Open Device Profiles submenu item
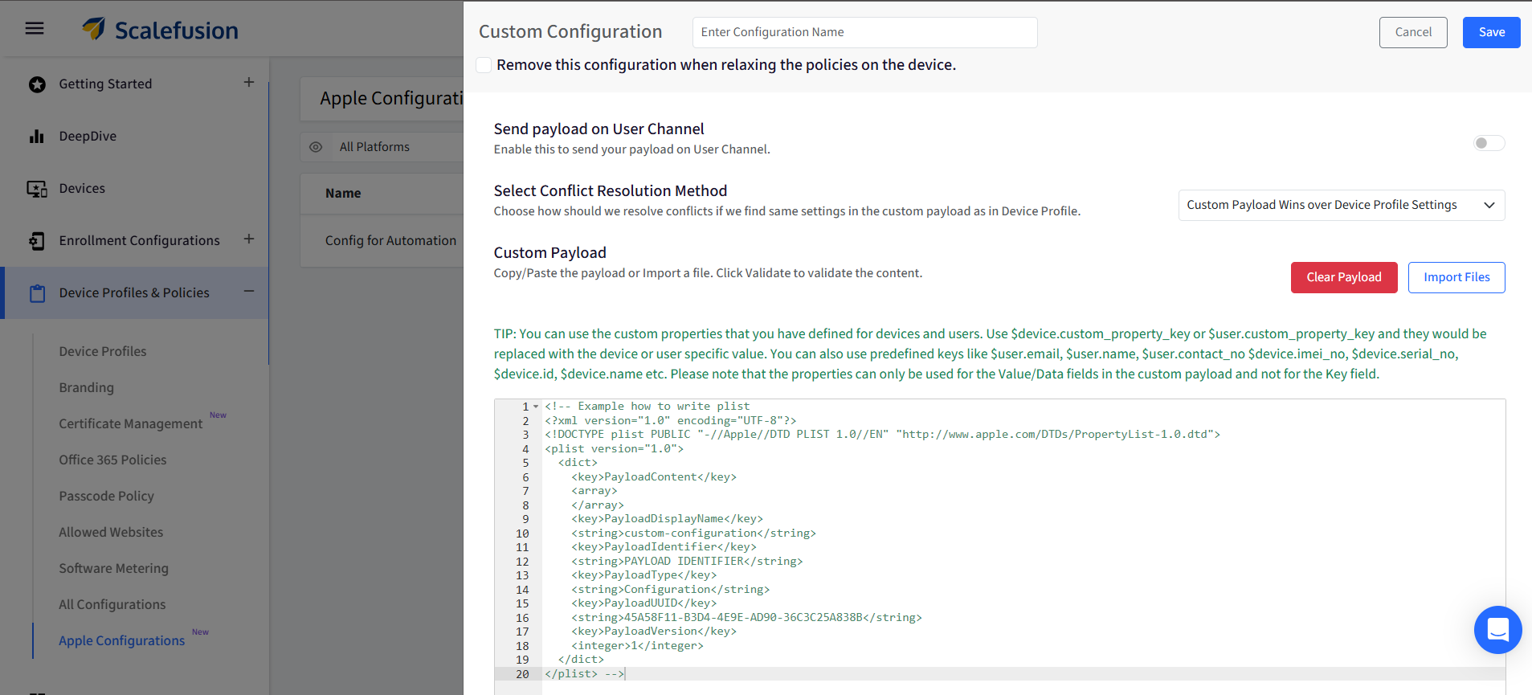The width and height of the screenshot is (1532, 695). click(103, 351)
